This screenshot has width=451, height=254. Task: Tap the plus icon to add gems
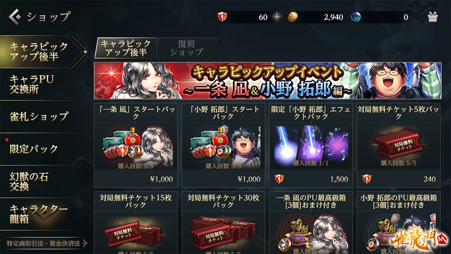tap(277, 17)
